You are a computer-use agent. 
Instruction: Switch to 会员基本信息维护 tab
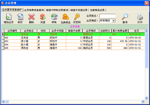click(12, 10)
